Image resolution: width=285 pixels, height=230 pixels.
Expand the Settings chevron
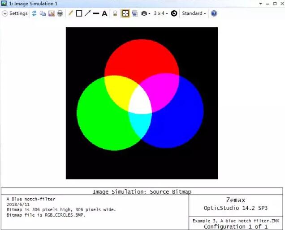pos(5,13)
